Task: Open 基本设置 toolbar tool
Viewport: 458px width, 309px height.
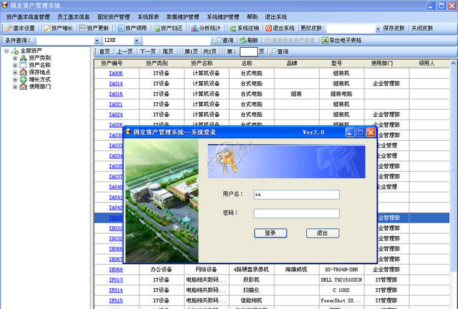Action: click(20, 28)
